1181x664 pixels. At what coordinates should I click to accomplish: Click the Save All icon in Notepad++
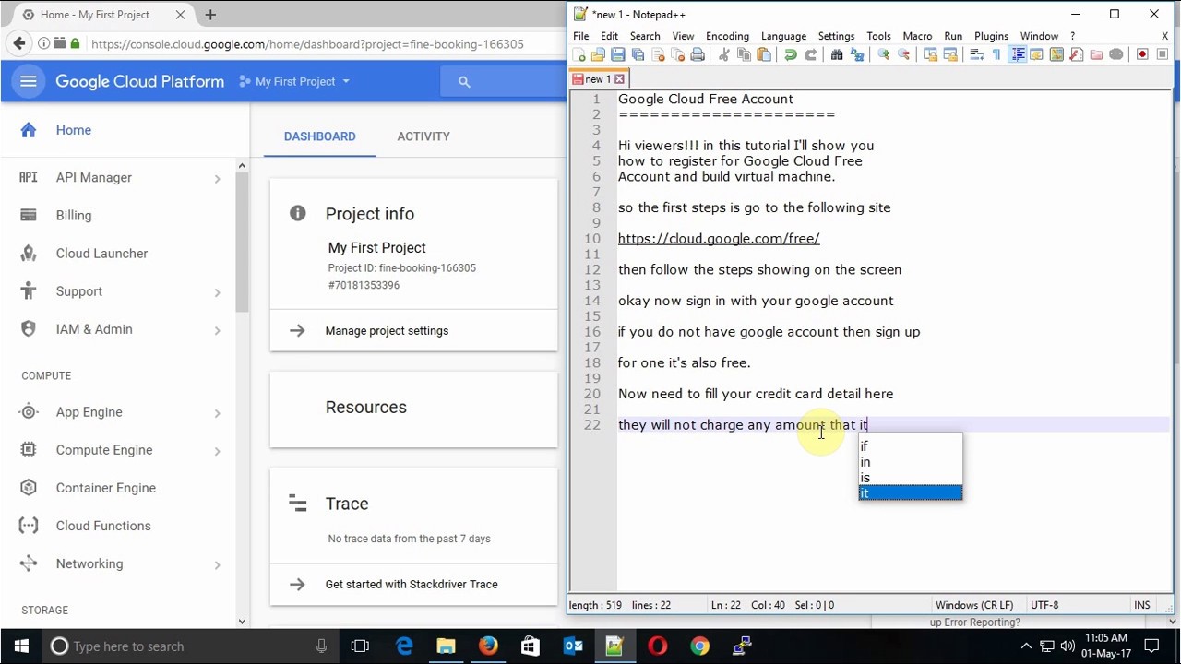(x=638, y=55)
